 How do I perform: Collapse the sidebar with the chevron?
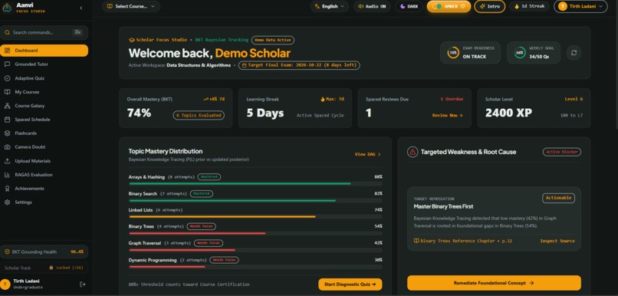(81, 8)
